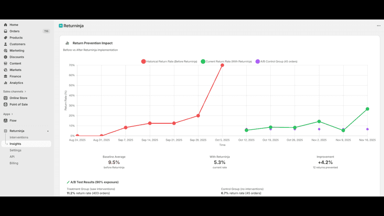The width and height of the screenshot is (384, 216).
Task: Open the Billing sub-page
Action: pos(14,163)
